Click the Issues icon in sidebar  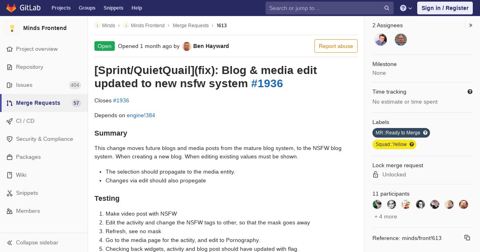tap(10, 85)
